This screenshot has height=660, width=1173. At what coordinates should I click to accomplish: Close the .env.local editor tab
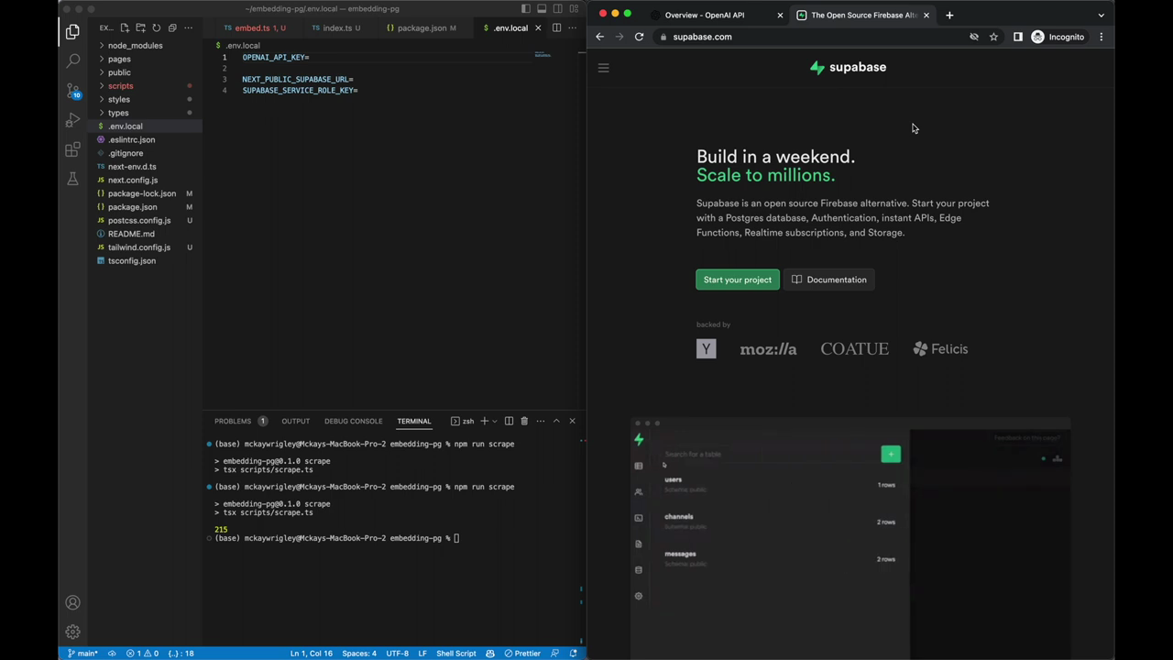(x=538, y=27)
